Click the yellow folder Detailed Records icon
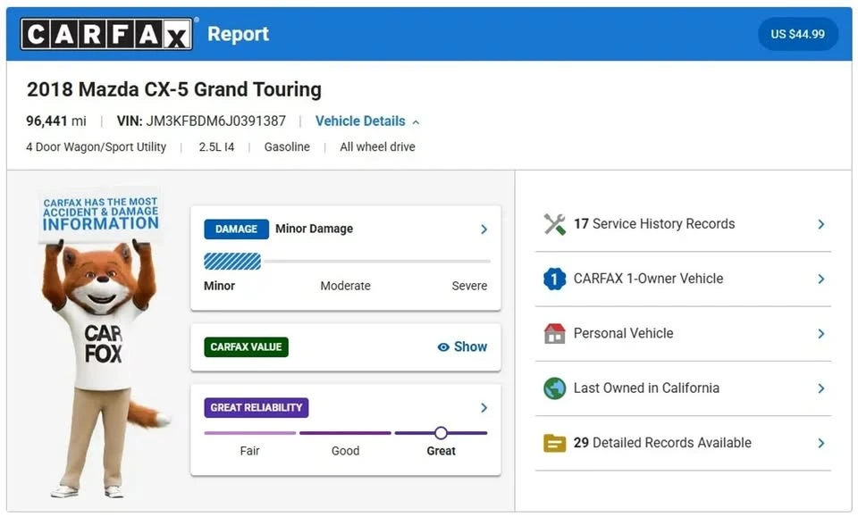 [554, 443]
